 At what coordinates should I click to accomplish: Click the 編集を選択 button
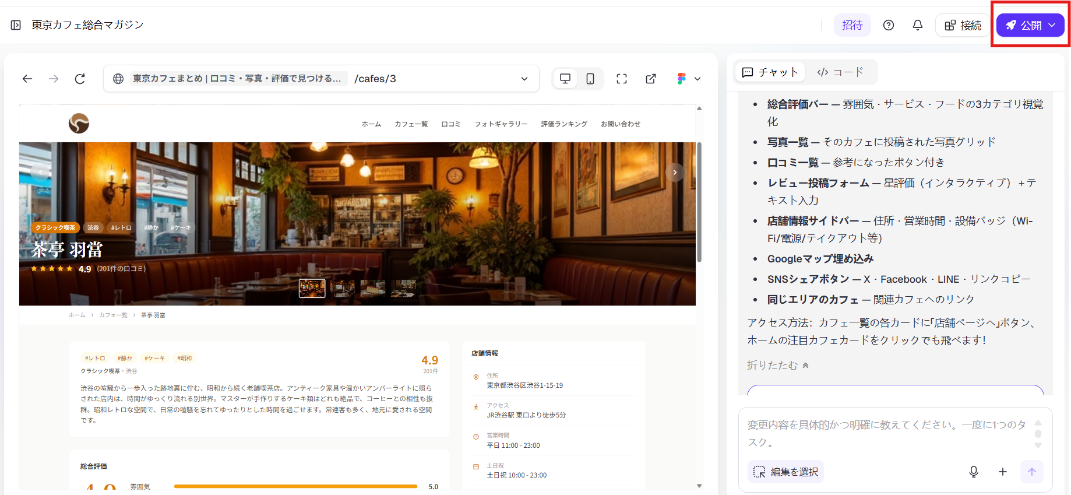pyautogui.click(x=786, y=472)
